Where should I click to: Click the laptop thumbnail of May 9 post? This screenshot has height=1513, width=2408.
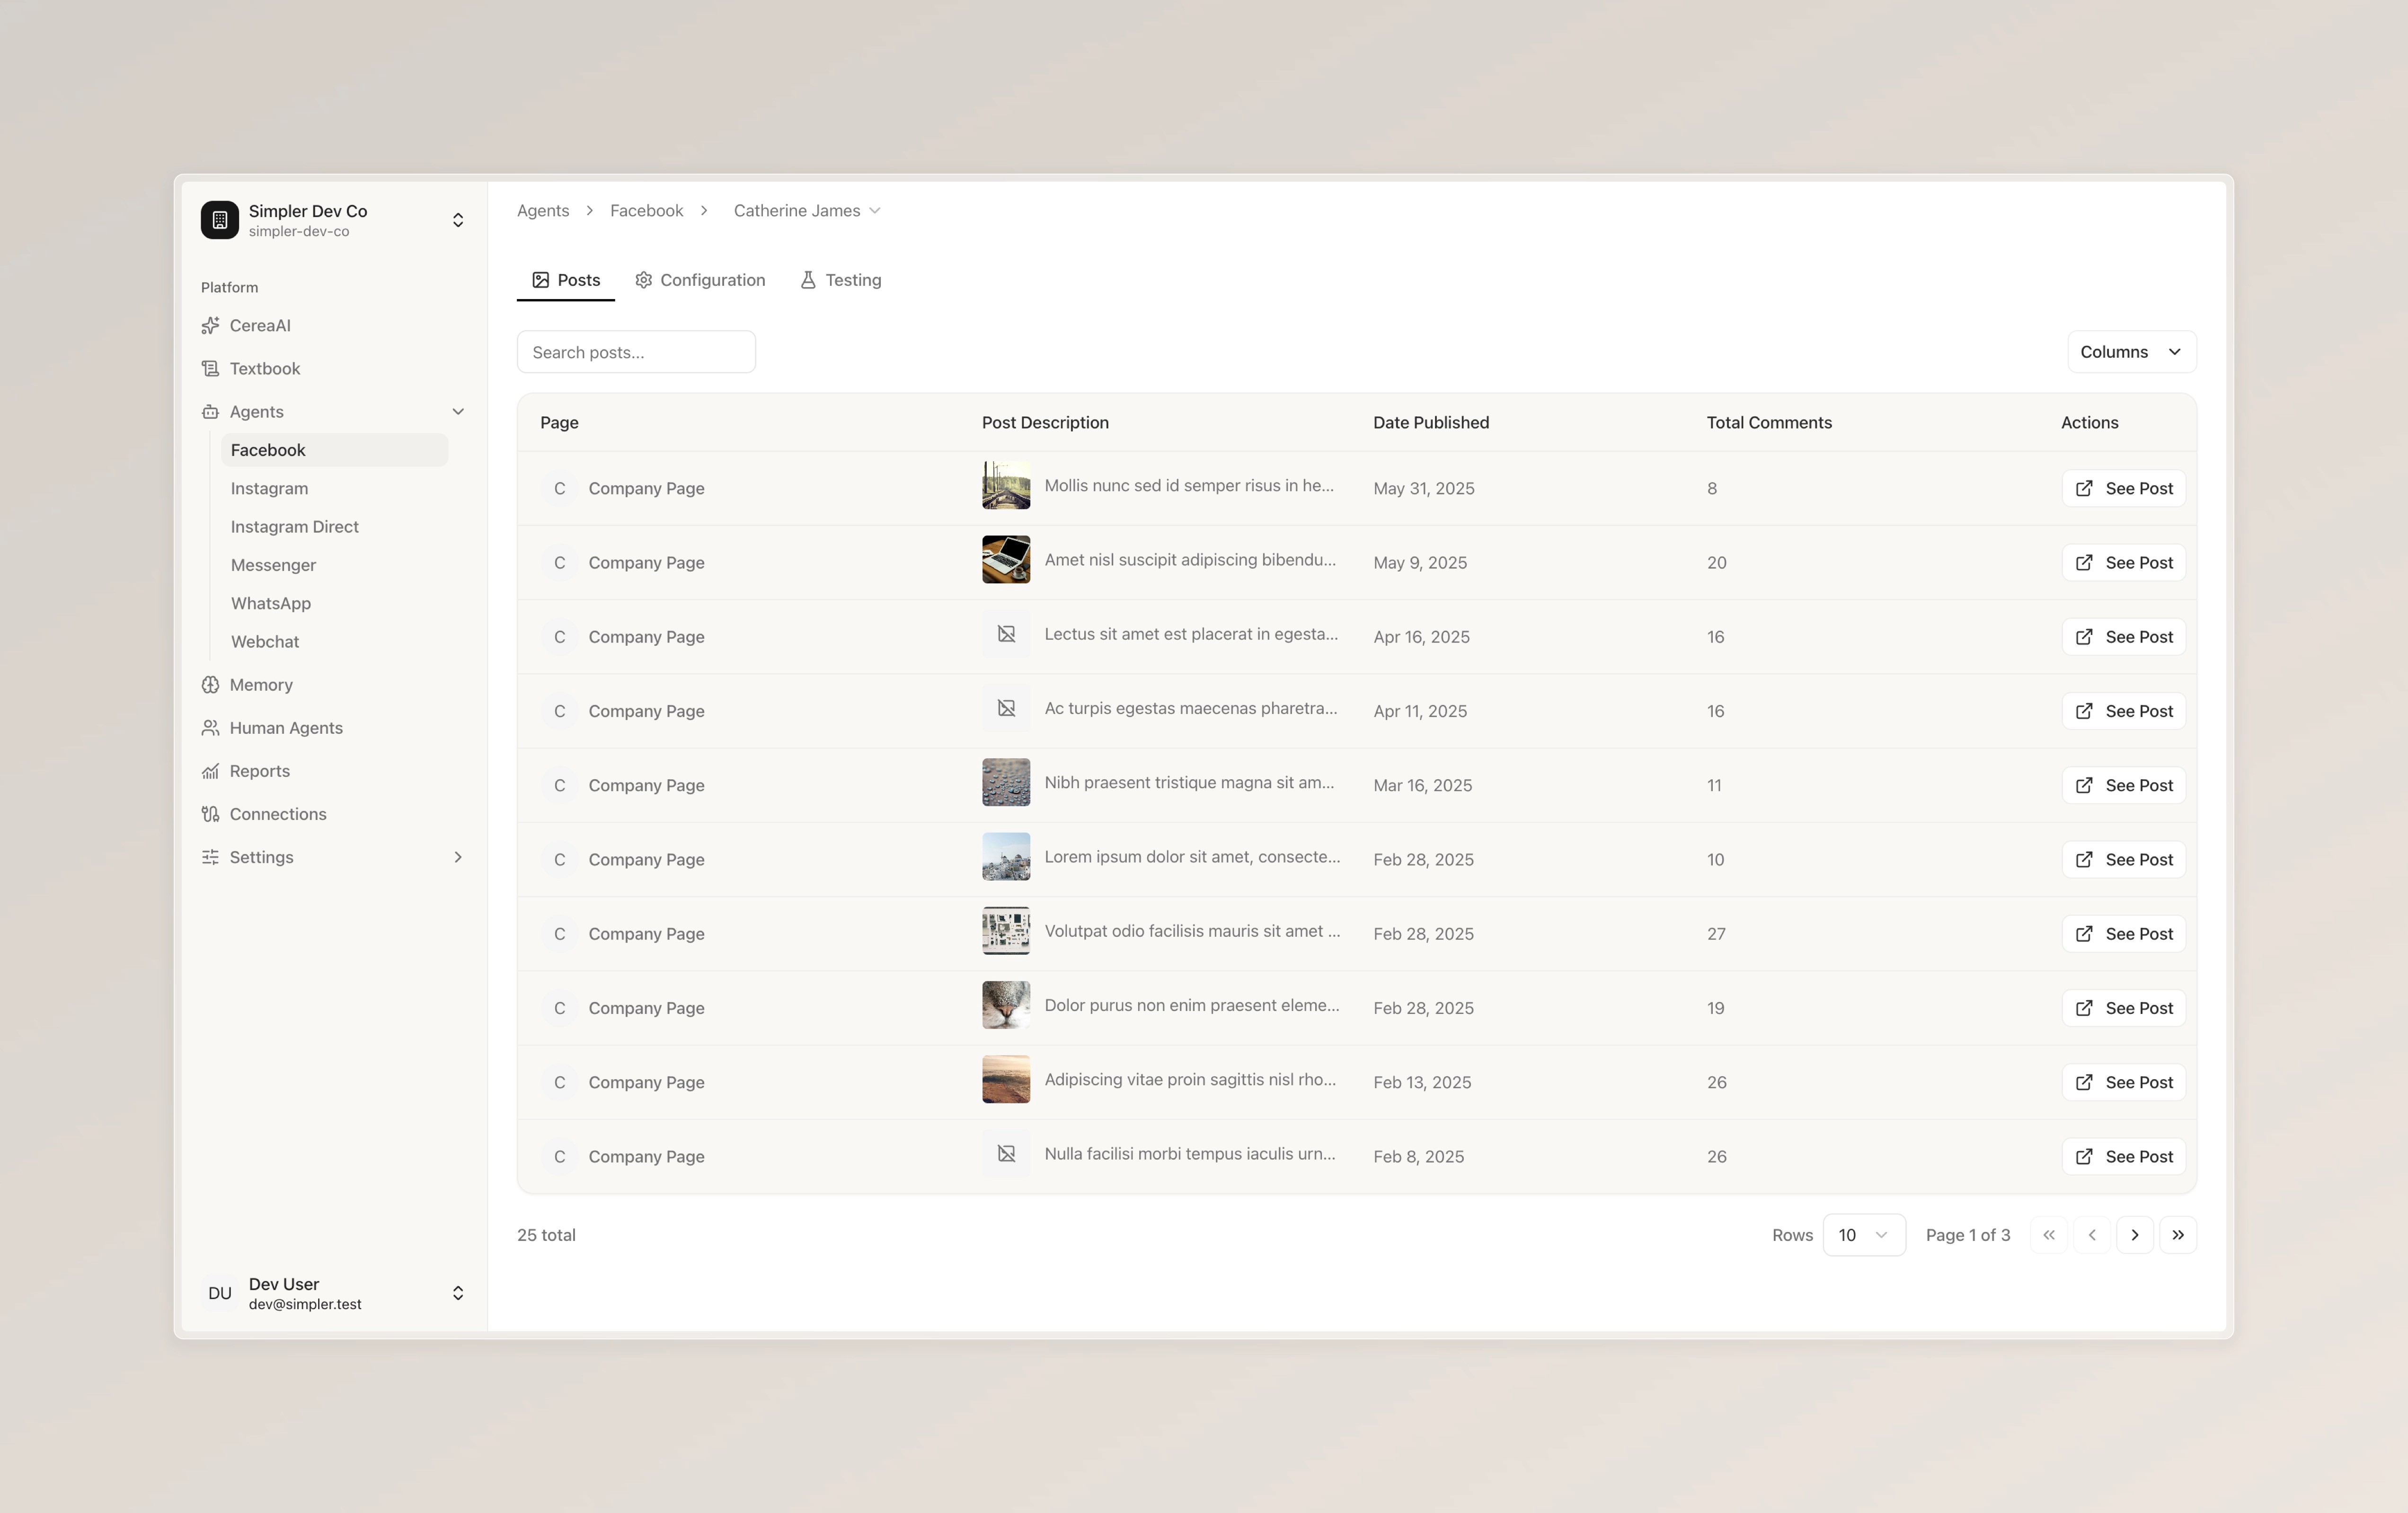tap(1006, 560)
